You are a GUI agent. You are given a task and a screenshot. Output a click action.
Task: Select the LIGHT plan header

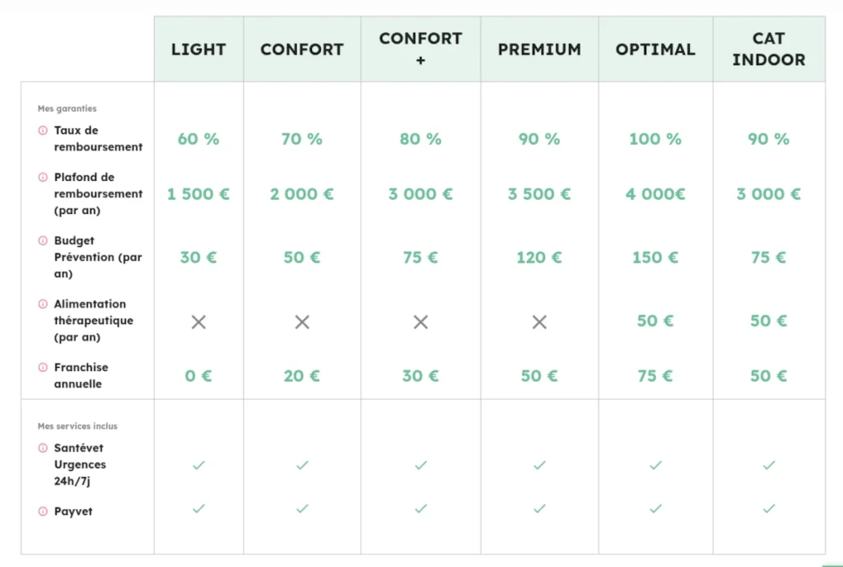[198, 49]
